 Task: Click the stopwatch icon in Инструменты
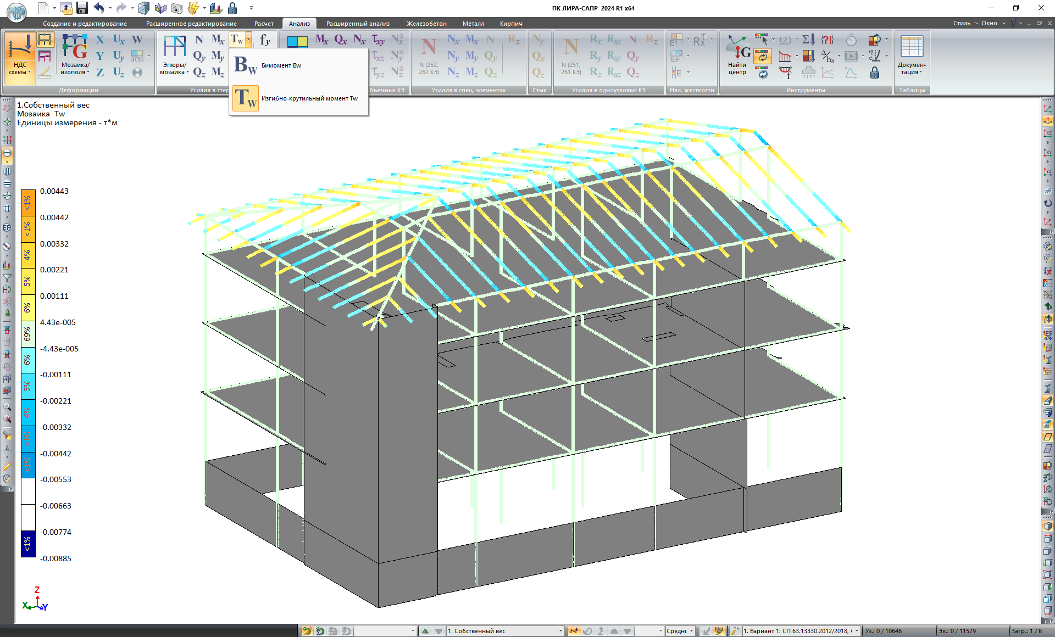pyautogui.click(x=851, y=40)
